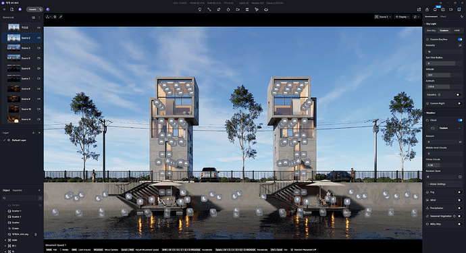Image resolution: width=466 pixels, height=253 pixels.
Task: Select the light bulb tool in top toolbar
Action: pyautogui.click(x=200, y=9)
